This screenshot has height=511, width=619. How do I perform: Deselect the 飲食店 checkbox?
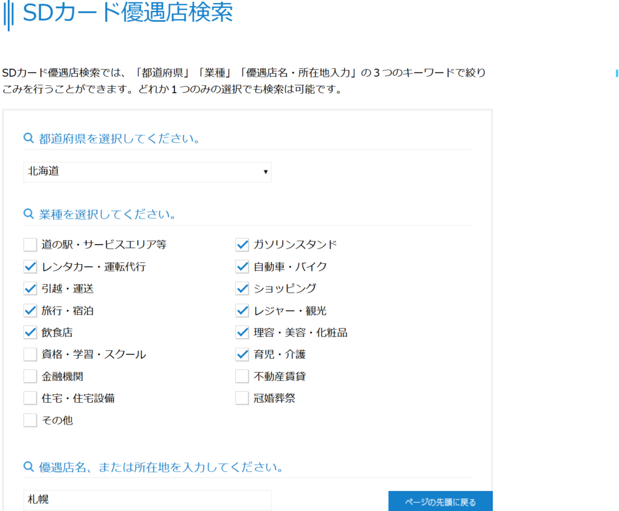point(30,333)
